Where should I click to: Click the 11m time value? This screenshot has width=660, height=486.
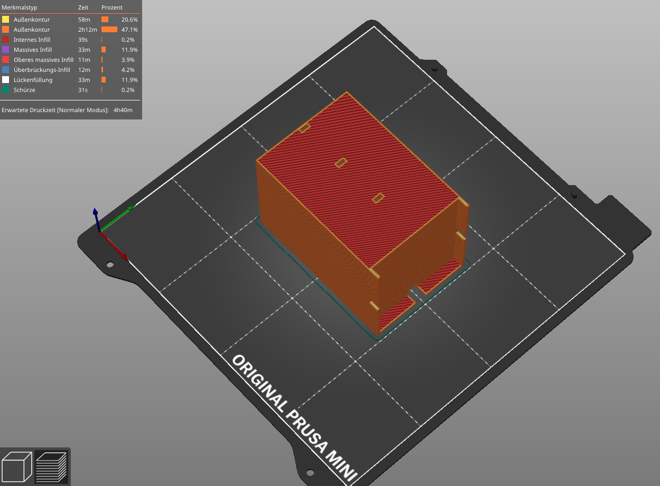[84, 60]
